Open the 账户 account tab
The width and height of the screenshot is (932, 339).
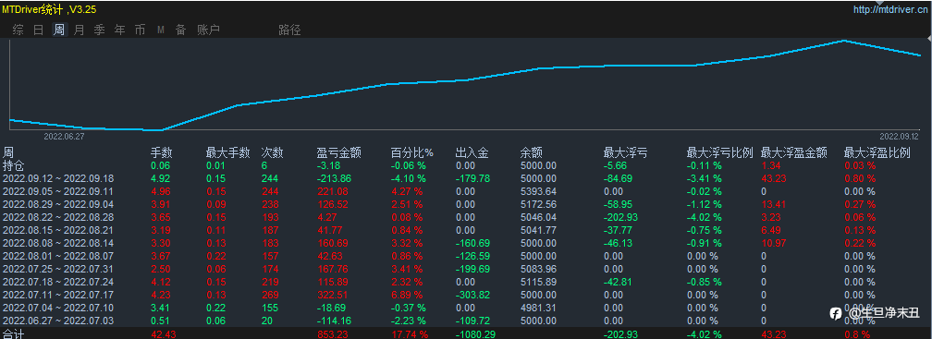208,30
